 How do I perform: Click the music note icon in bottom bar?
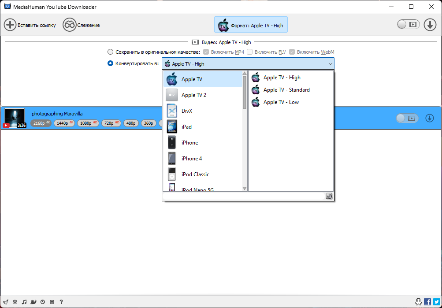click(x=24, y=302)
